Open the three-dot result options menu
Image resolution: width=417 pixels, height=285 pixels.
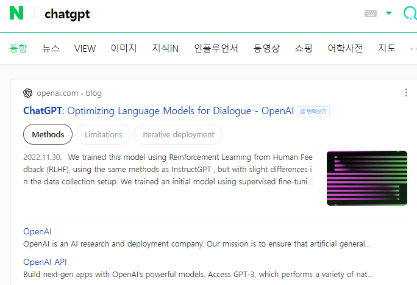(406, 93)
